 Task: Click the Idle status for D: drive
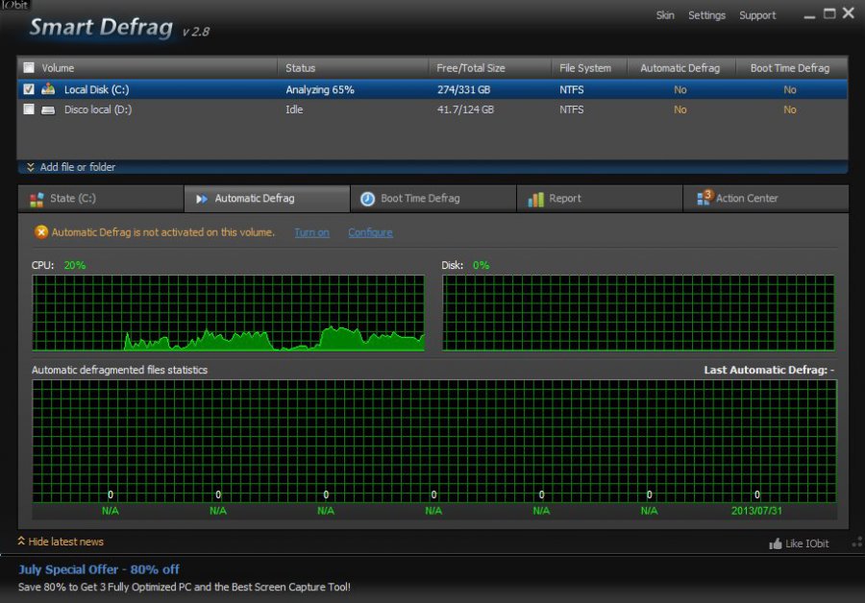pos(294,109)
